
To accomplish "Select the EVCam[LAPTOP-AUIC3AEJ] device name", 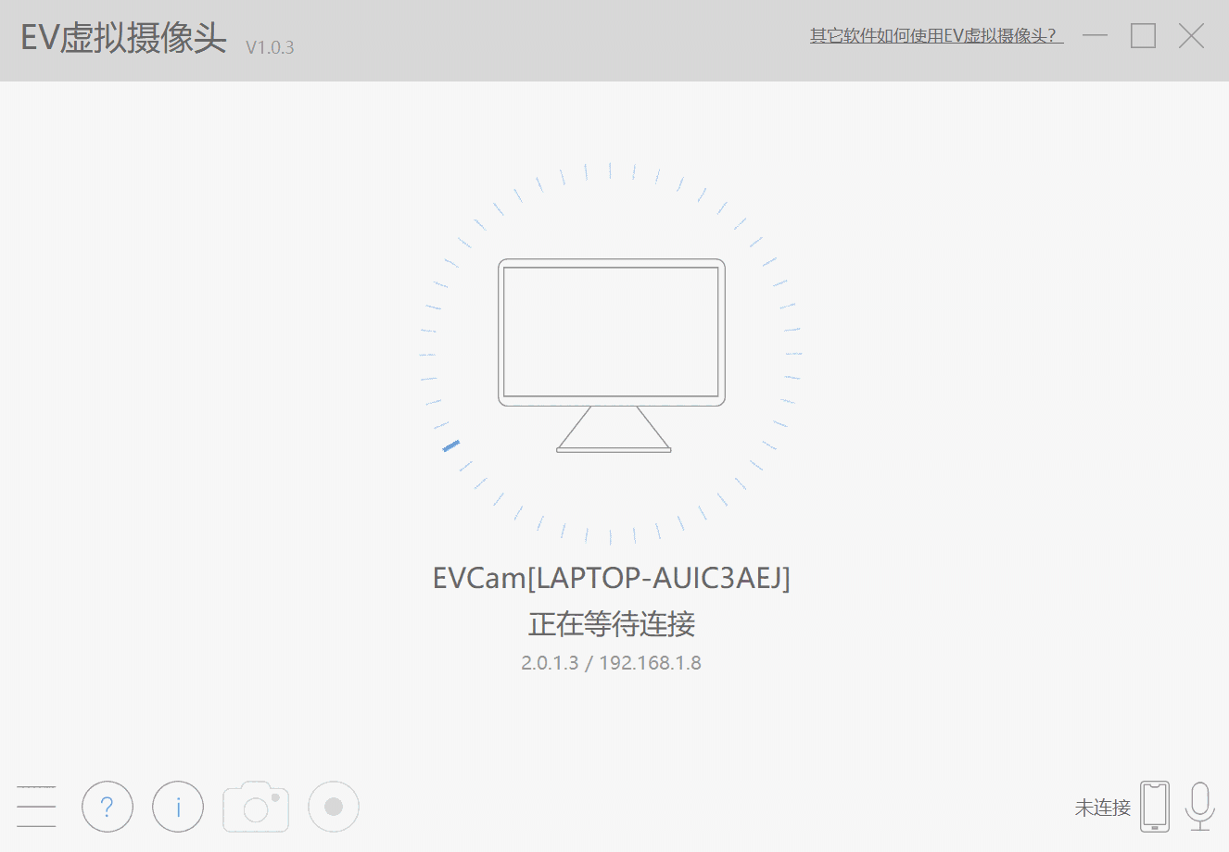I will pyautogui.click(x=613, y=577).
